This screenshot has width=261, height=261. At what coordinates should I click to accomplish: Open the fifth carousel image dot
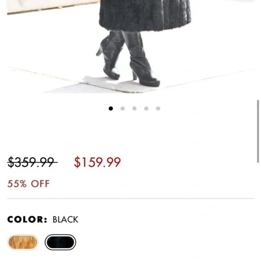(158, 108)
